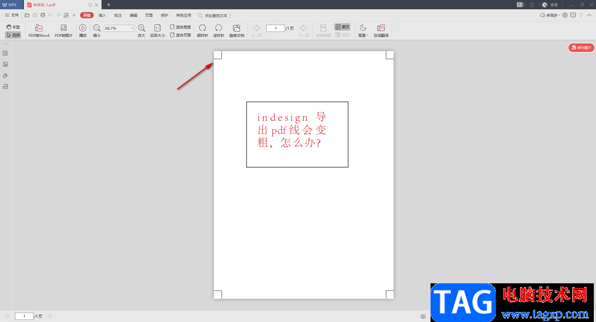Open the 背景 background dropdown
Screen dimensions: 596x322
(x=363, y=31)
